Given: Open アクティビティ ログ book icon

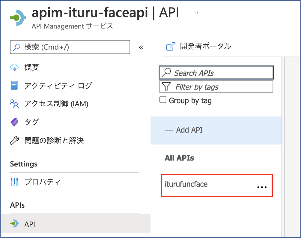Looking at the screenshot, I should coord(14,86).
